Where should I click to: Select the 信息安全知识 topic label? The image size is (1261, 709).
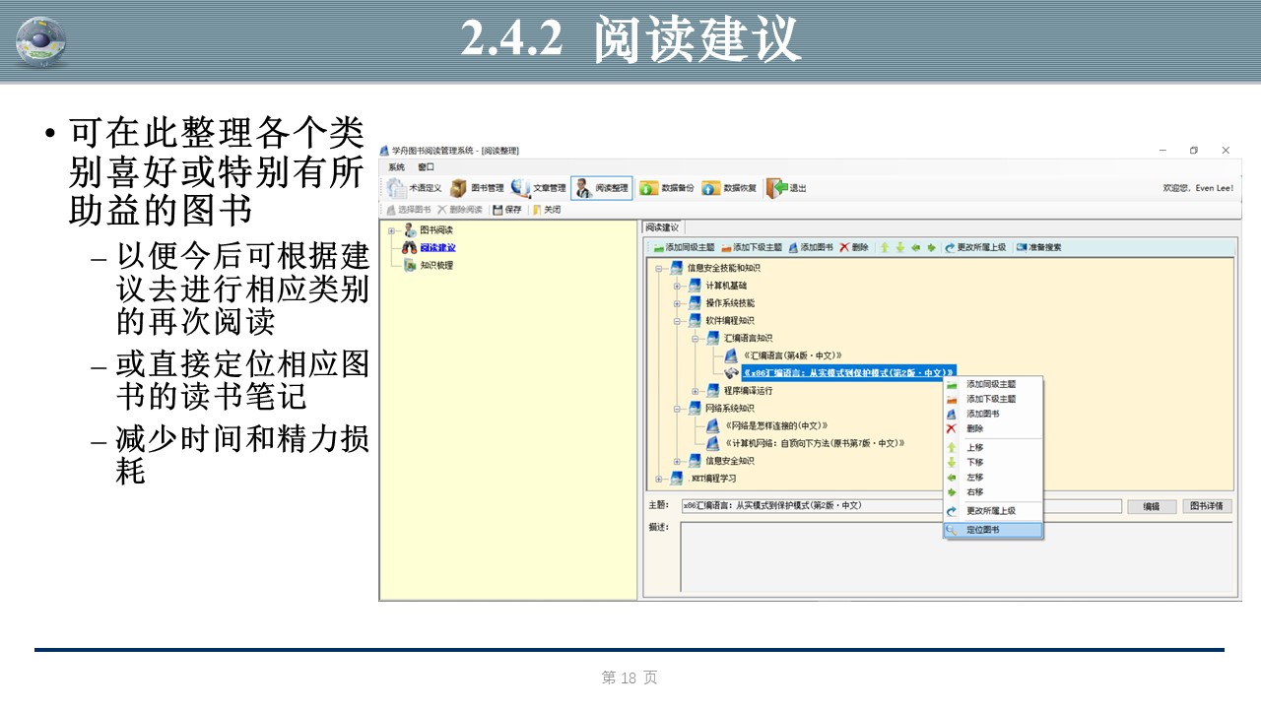tap(730, 461)
